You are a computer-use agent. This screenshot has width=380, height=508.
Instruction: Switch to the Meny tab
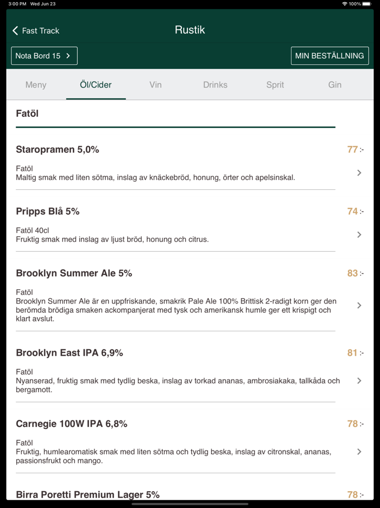tap(36, 85)
